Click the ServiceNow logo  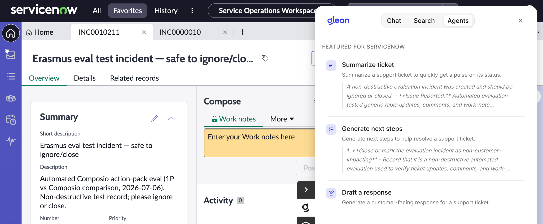[x=44, y=10]
